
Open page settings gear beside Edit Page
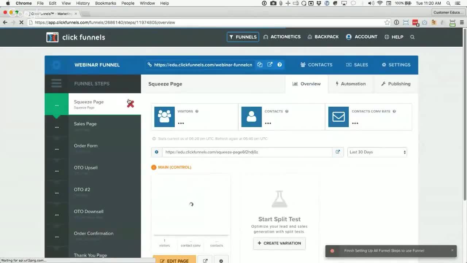pyautogui.click(x=221, y=261)
